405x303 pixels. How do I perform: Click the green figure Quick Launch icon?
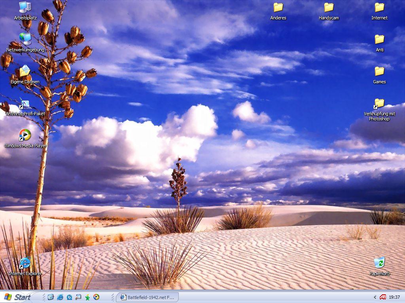coord(87,297)
